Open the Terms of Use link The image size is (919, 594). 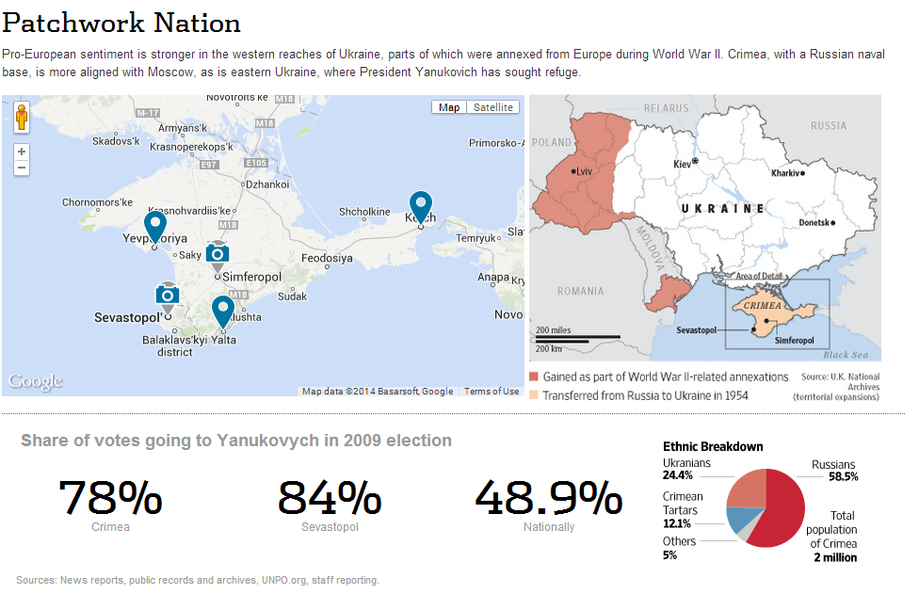coord(492,392)
